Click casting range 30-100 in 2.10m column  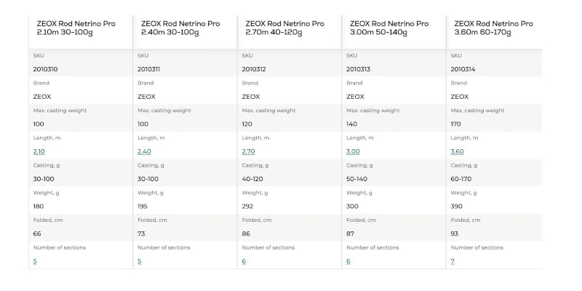(44, 179)
